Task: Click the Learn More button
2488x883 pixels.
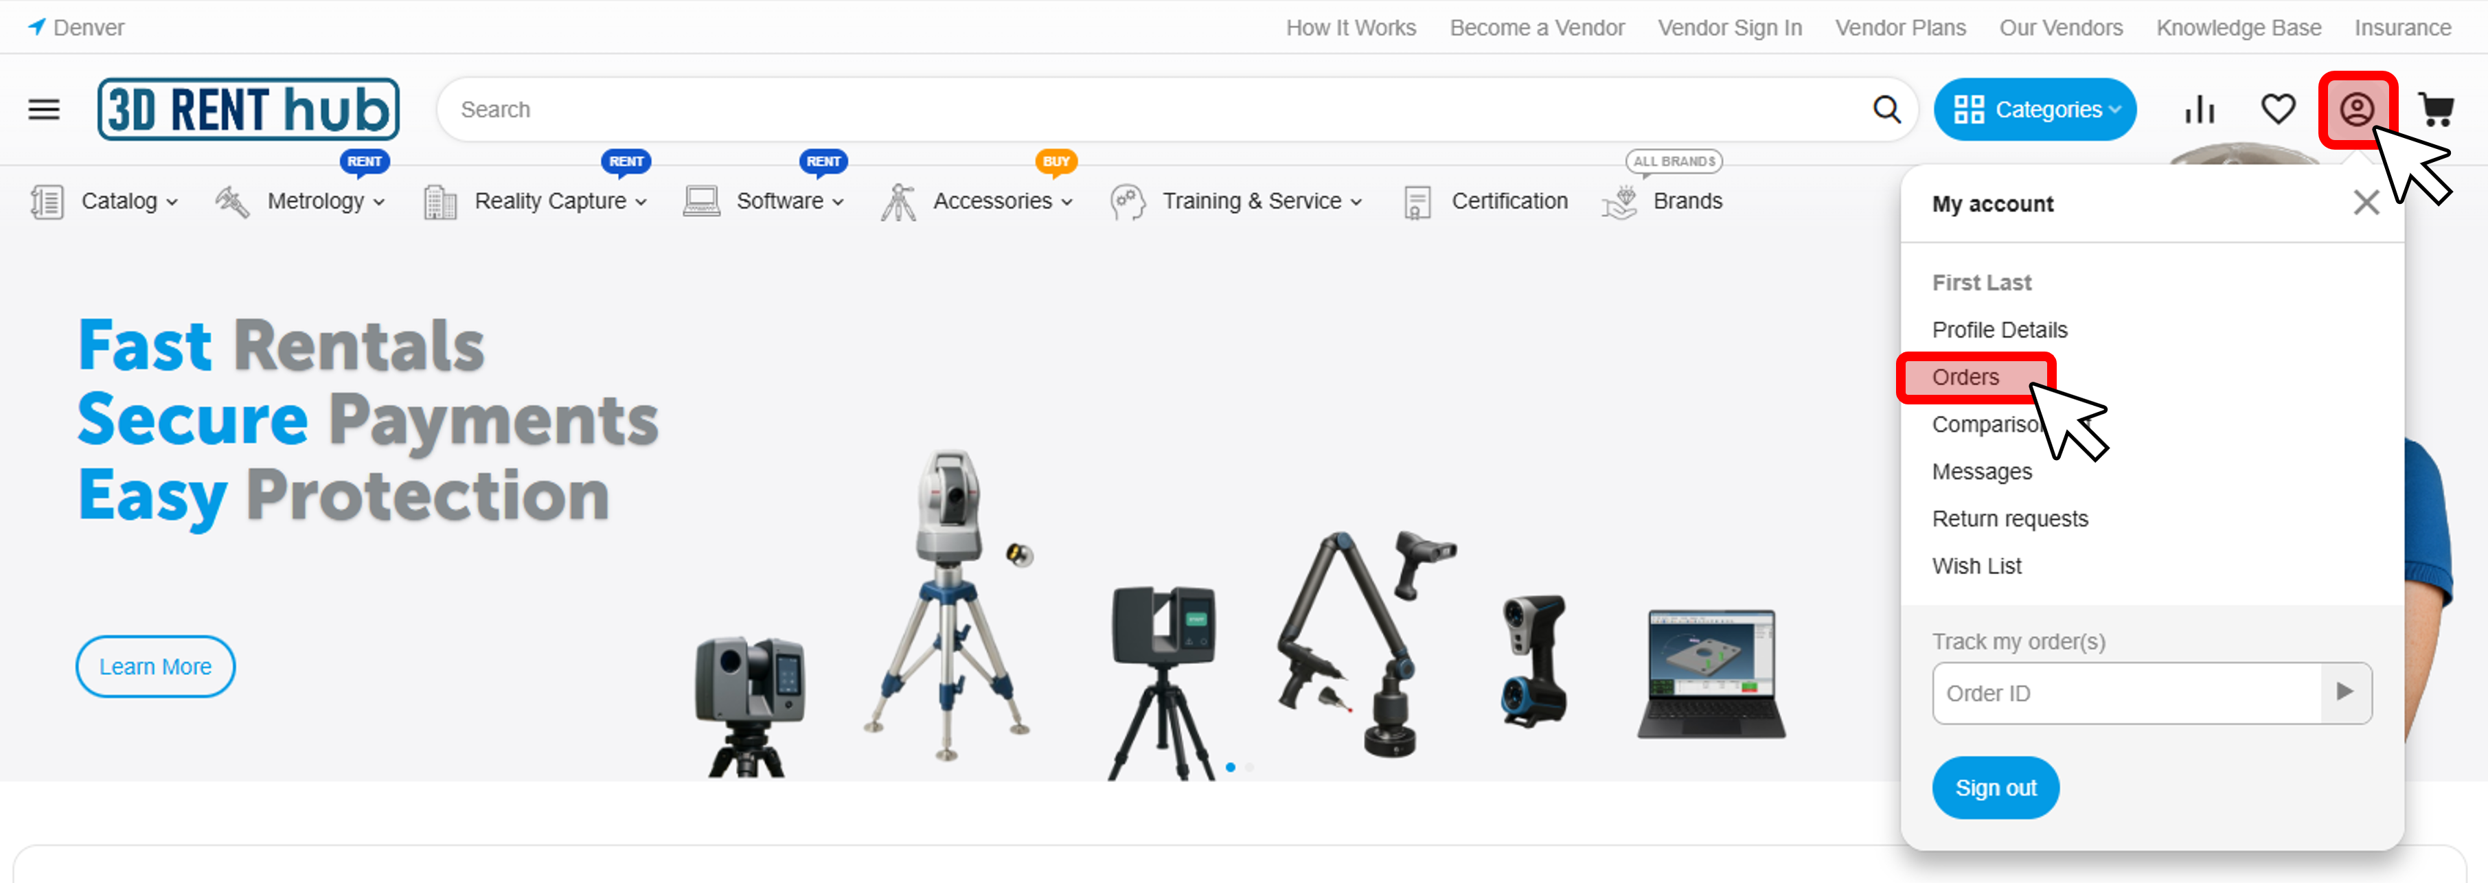Action: pos(155,667)
